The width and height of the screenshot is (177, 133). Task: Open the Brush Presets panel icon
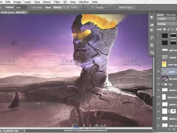pyautogui.click(x=152, y=38)
